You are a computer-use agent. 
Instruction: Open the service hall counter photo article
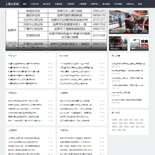129,22
